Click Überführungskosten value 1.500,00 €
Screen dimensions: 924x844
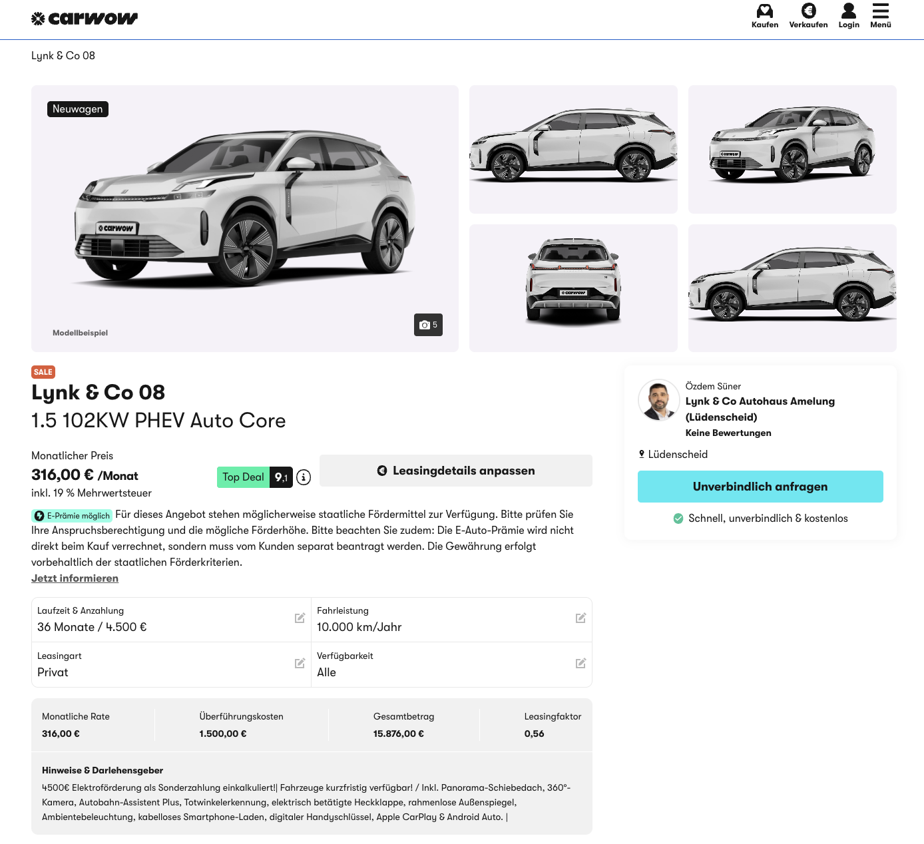click(x=223, y=734)
